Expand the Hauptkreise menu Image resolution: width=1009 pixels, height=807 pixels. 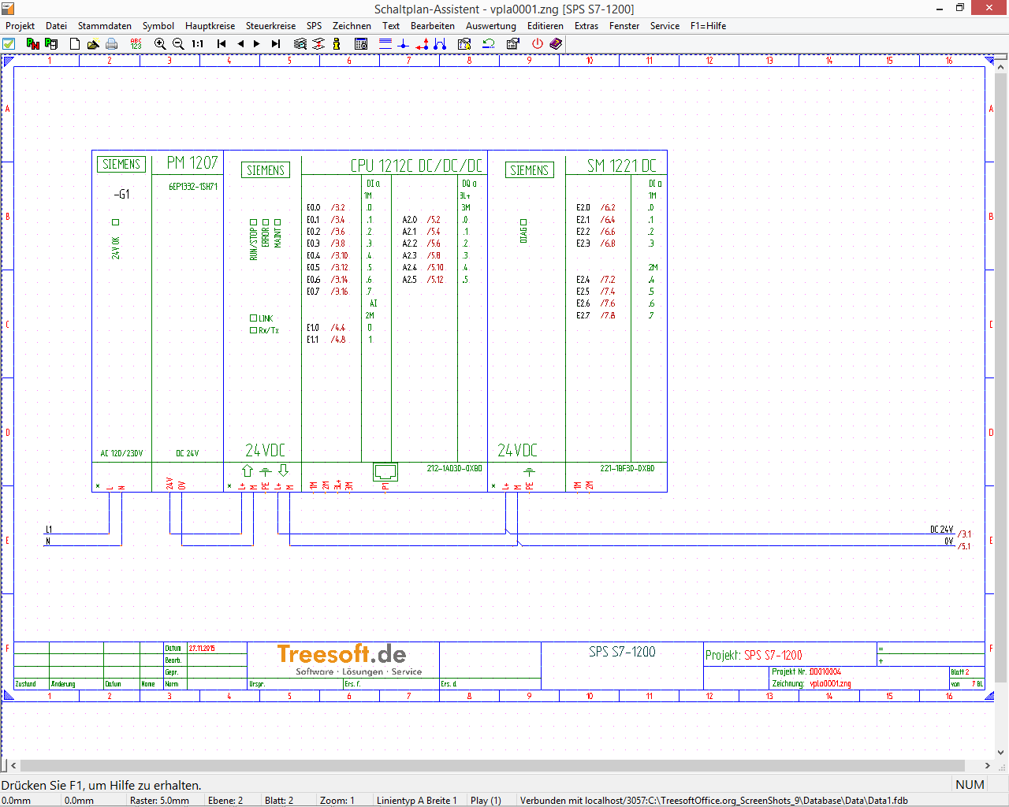point(210,26)
